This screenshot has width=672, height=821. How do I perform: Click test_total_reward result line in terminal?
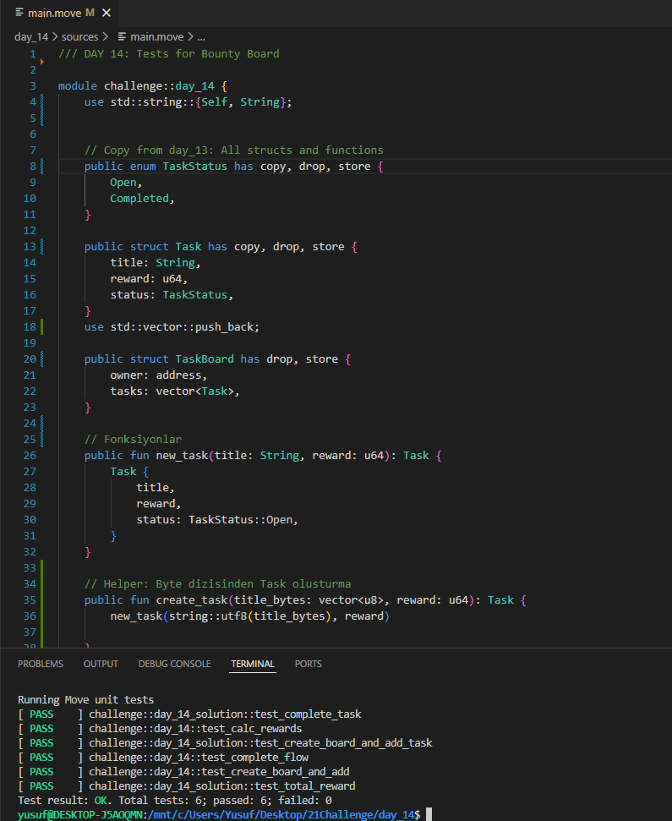[186, 786]
